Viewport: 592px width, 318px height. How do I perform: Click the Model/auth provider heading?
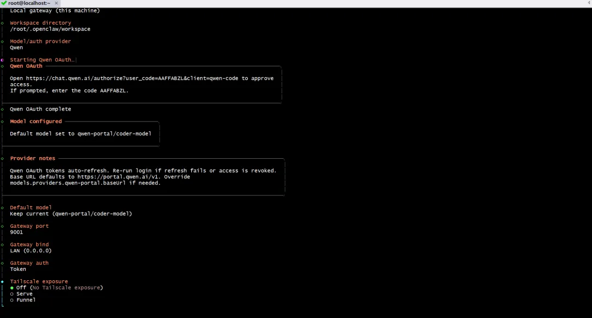point(41,42)
